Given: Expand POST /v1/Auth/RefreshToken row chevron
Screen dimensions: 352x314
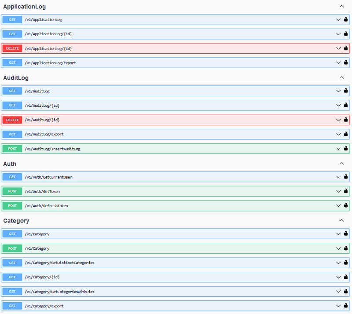Looking at the screenshot, I should coord(338,205).
